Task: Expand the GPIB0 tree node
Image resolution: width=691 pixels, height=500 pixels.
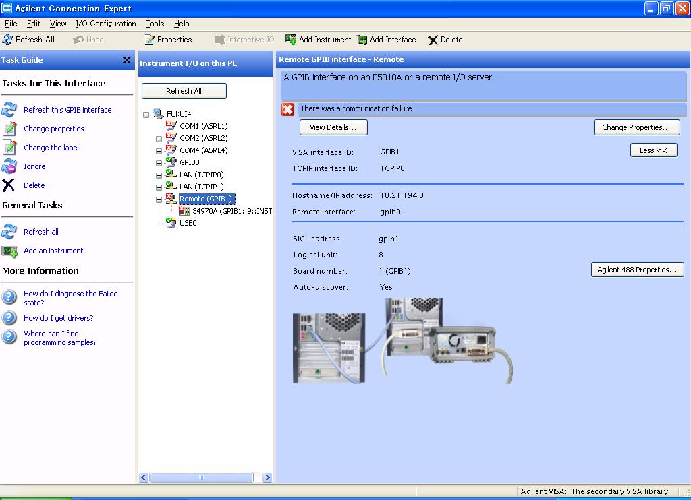Action: tap(159, 163)
